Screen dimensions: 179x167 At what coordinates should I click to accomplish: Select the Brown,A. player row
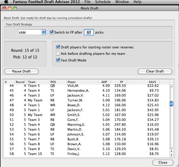87,144
